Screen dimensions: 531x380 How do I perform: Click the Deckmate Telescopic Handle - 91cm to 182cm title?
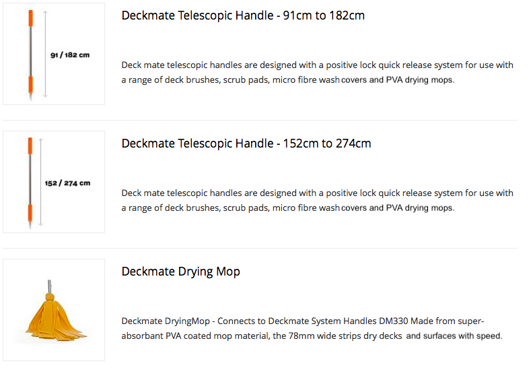pyautogui.click(x=243, y=15)
